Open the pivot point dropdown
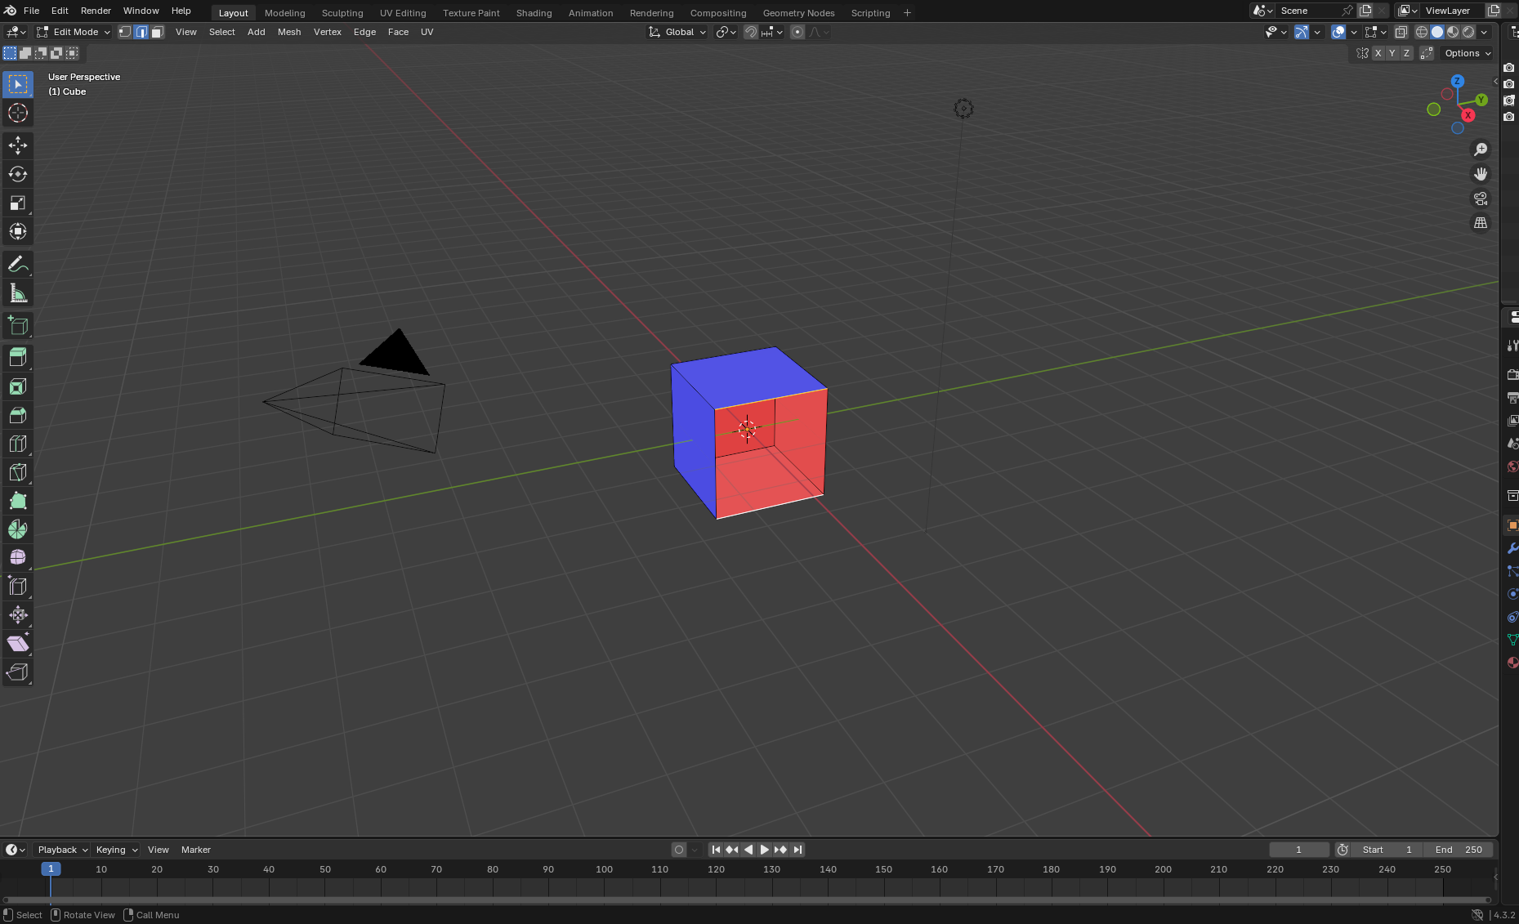This screenshot has width=1519, height=924. (726, 32)
